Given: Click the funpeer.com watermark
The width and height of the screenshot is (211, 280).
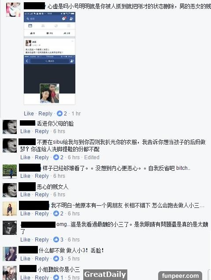Looking at the screenshot, I should coord(180,276).
